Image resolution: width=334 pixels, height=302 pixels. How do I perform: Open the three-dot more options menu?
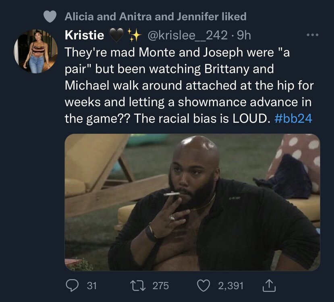click(312, 35)
